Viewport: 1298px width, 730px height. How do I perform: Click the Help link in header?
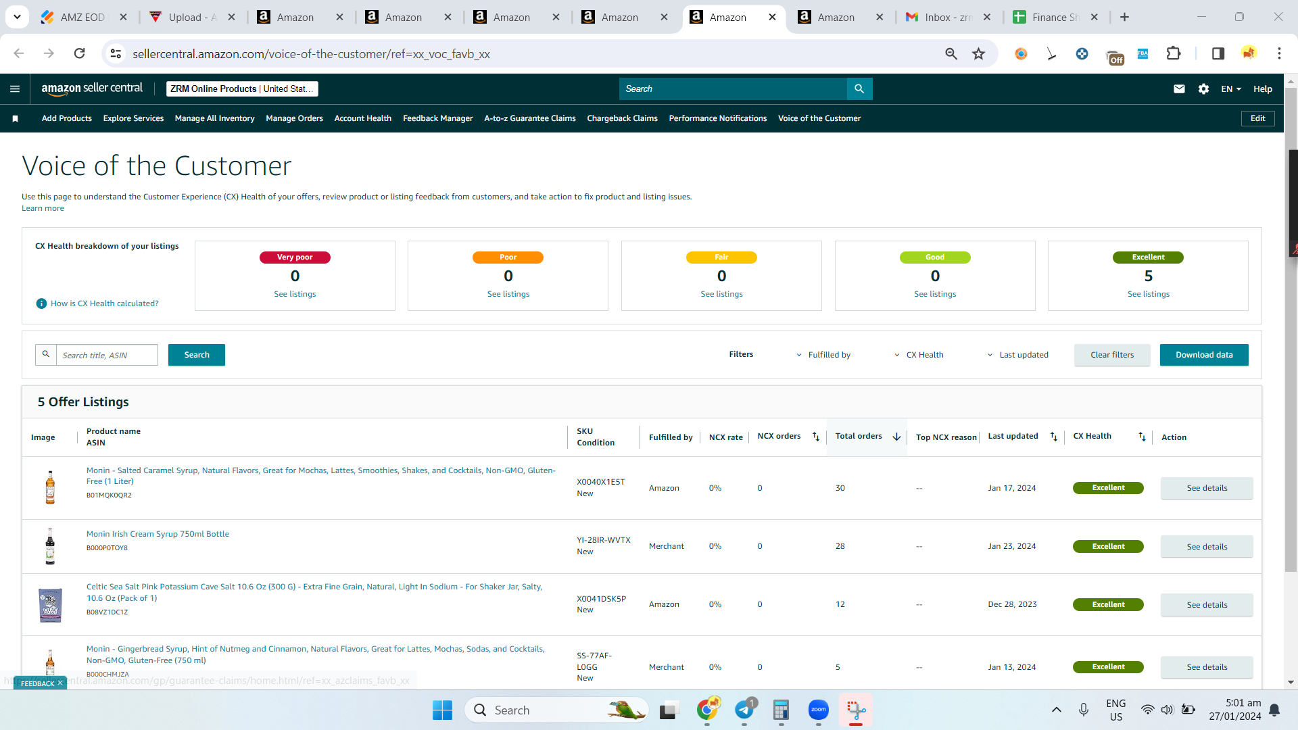(x=1262, y=89)
